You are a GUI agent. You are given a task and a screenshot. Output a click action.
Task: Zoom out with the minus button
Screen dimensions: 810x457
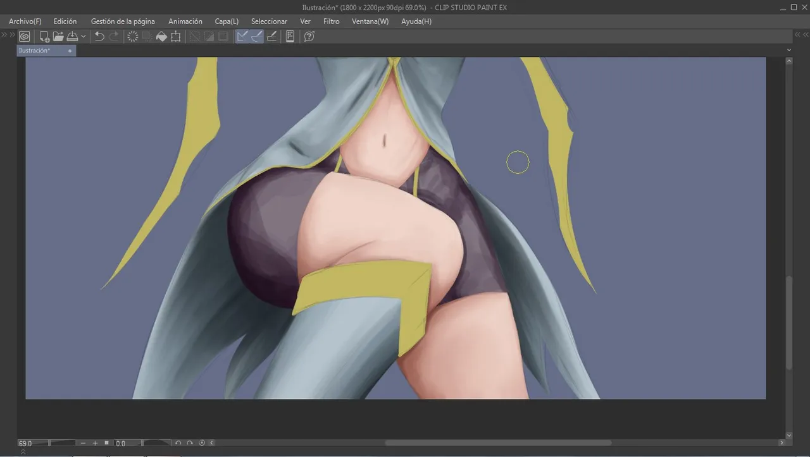[83, 443]
